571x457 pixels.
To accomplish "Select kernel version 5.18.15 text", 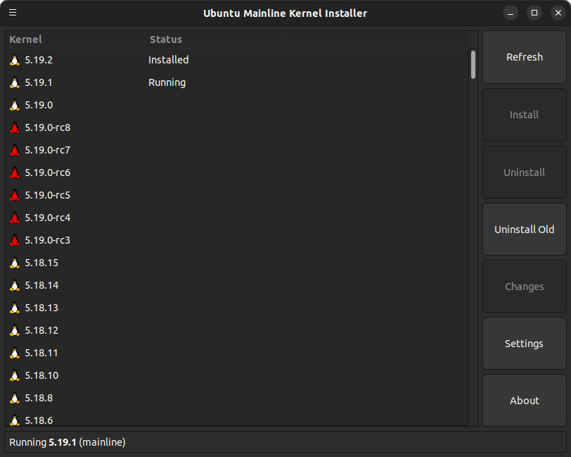I will coord(41,263).
